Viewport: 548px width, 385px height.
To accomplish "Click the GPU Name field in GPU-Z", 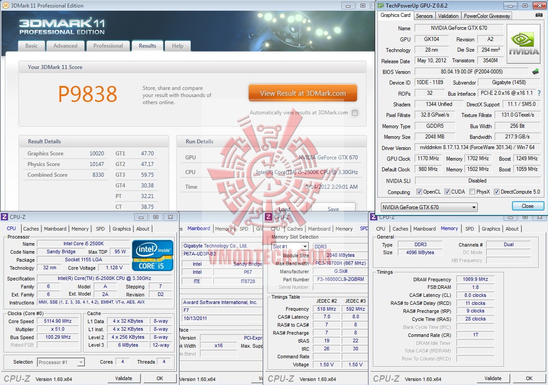I will [x=459, y=28].
